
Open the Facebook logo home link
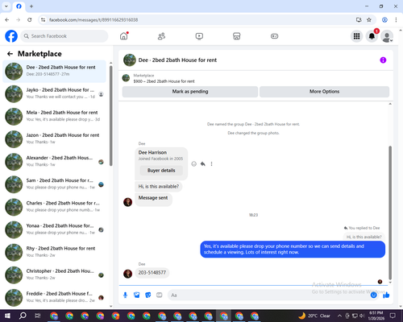tap(11, 36)
